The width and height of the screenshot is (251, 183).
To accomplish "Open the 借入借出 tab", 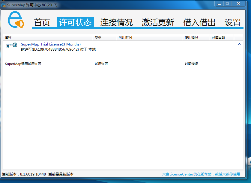I will (199, 22).
